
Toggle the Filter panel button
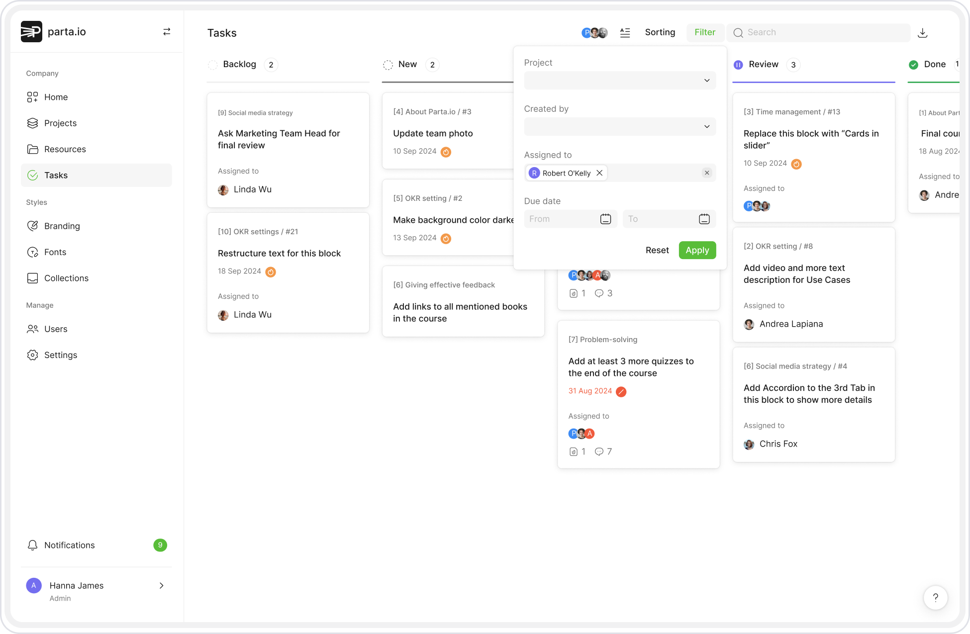coord(704,32)
